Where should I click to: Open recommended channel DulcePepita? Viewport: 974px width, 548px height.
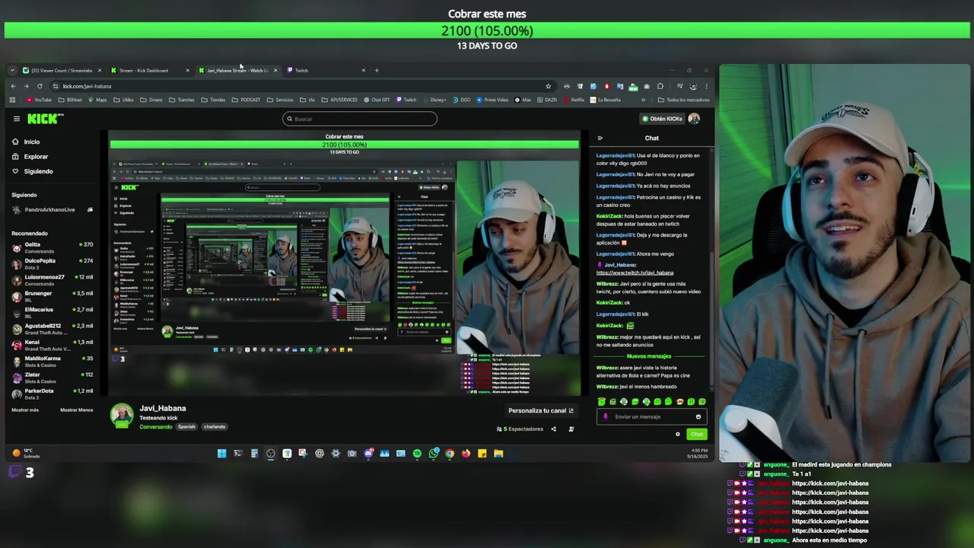pyautogui.click(x=52, y=263)
